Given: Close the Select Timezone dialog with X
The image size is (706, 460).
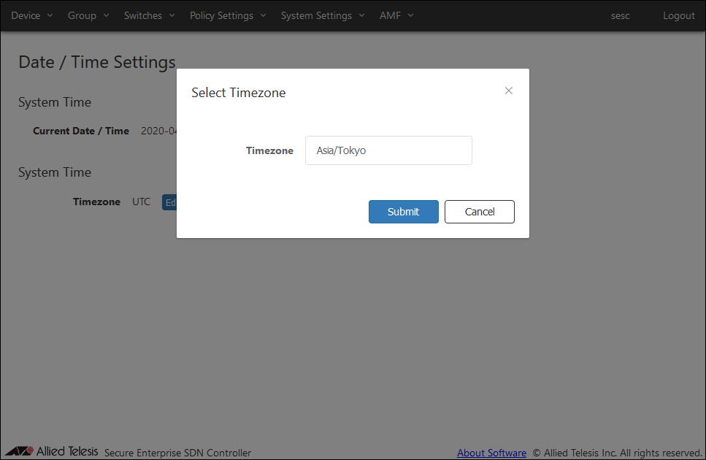Looking at the screenshot, I should [x=509, y=91].
